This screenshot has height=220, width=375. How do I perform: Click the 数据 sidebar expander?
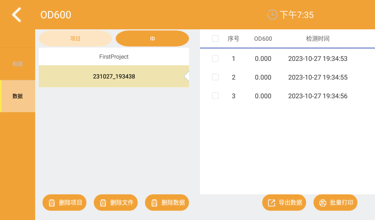click(x=17, y=96)
